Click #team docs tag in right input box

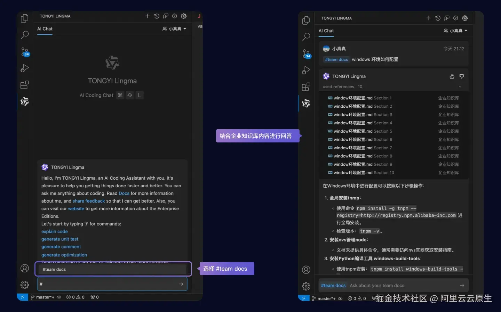pyautogui.click(x=333, y=286)
